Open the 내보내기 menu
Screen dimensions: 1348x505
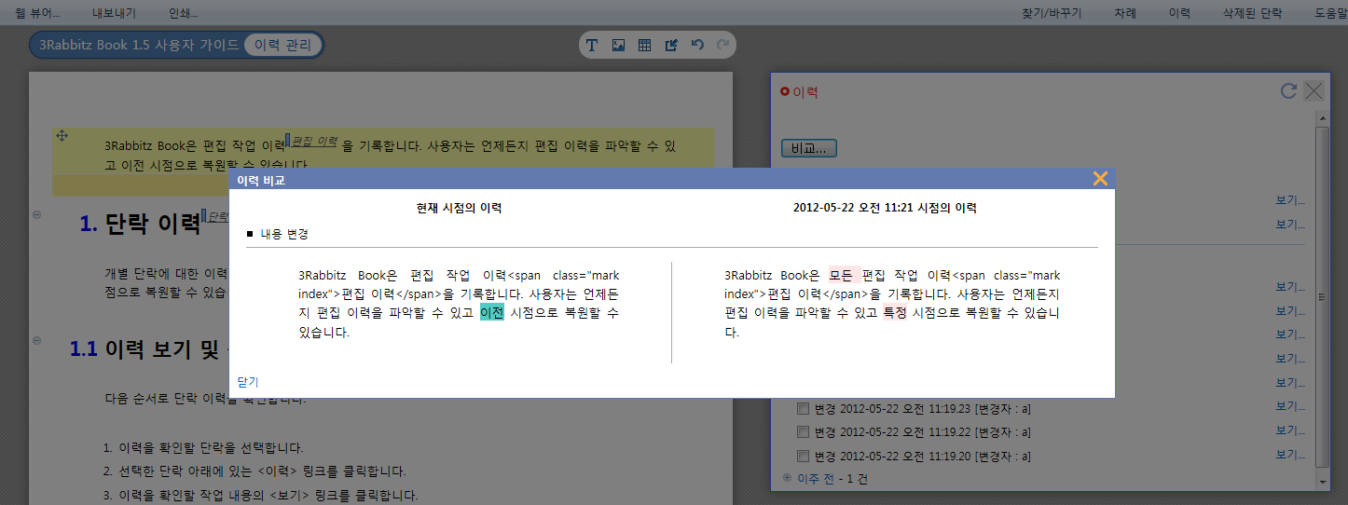click(115, 13)
